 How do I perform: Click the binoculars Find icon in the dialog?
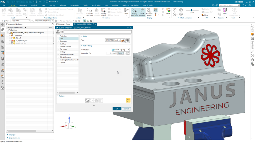(58, 32)
